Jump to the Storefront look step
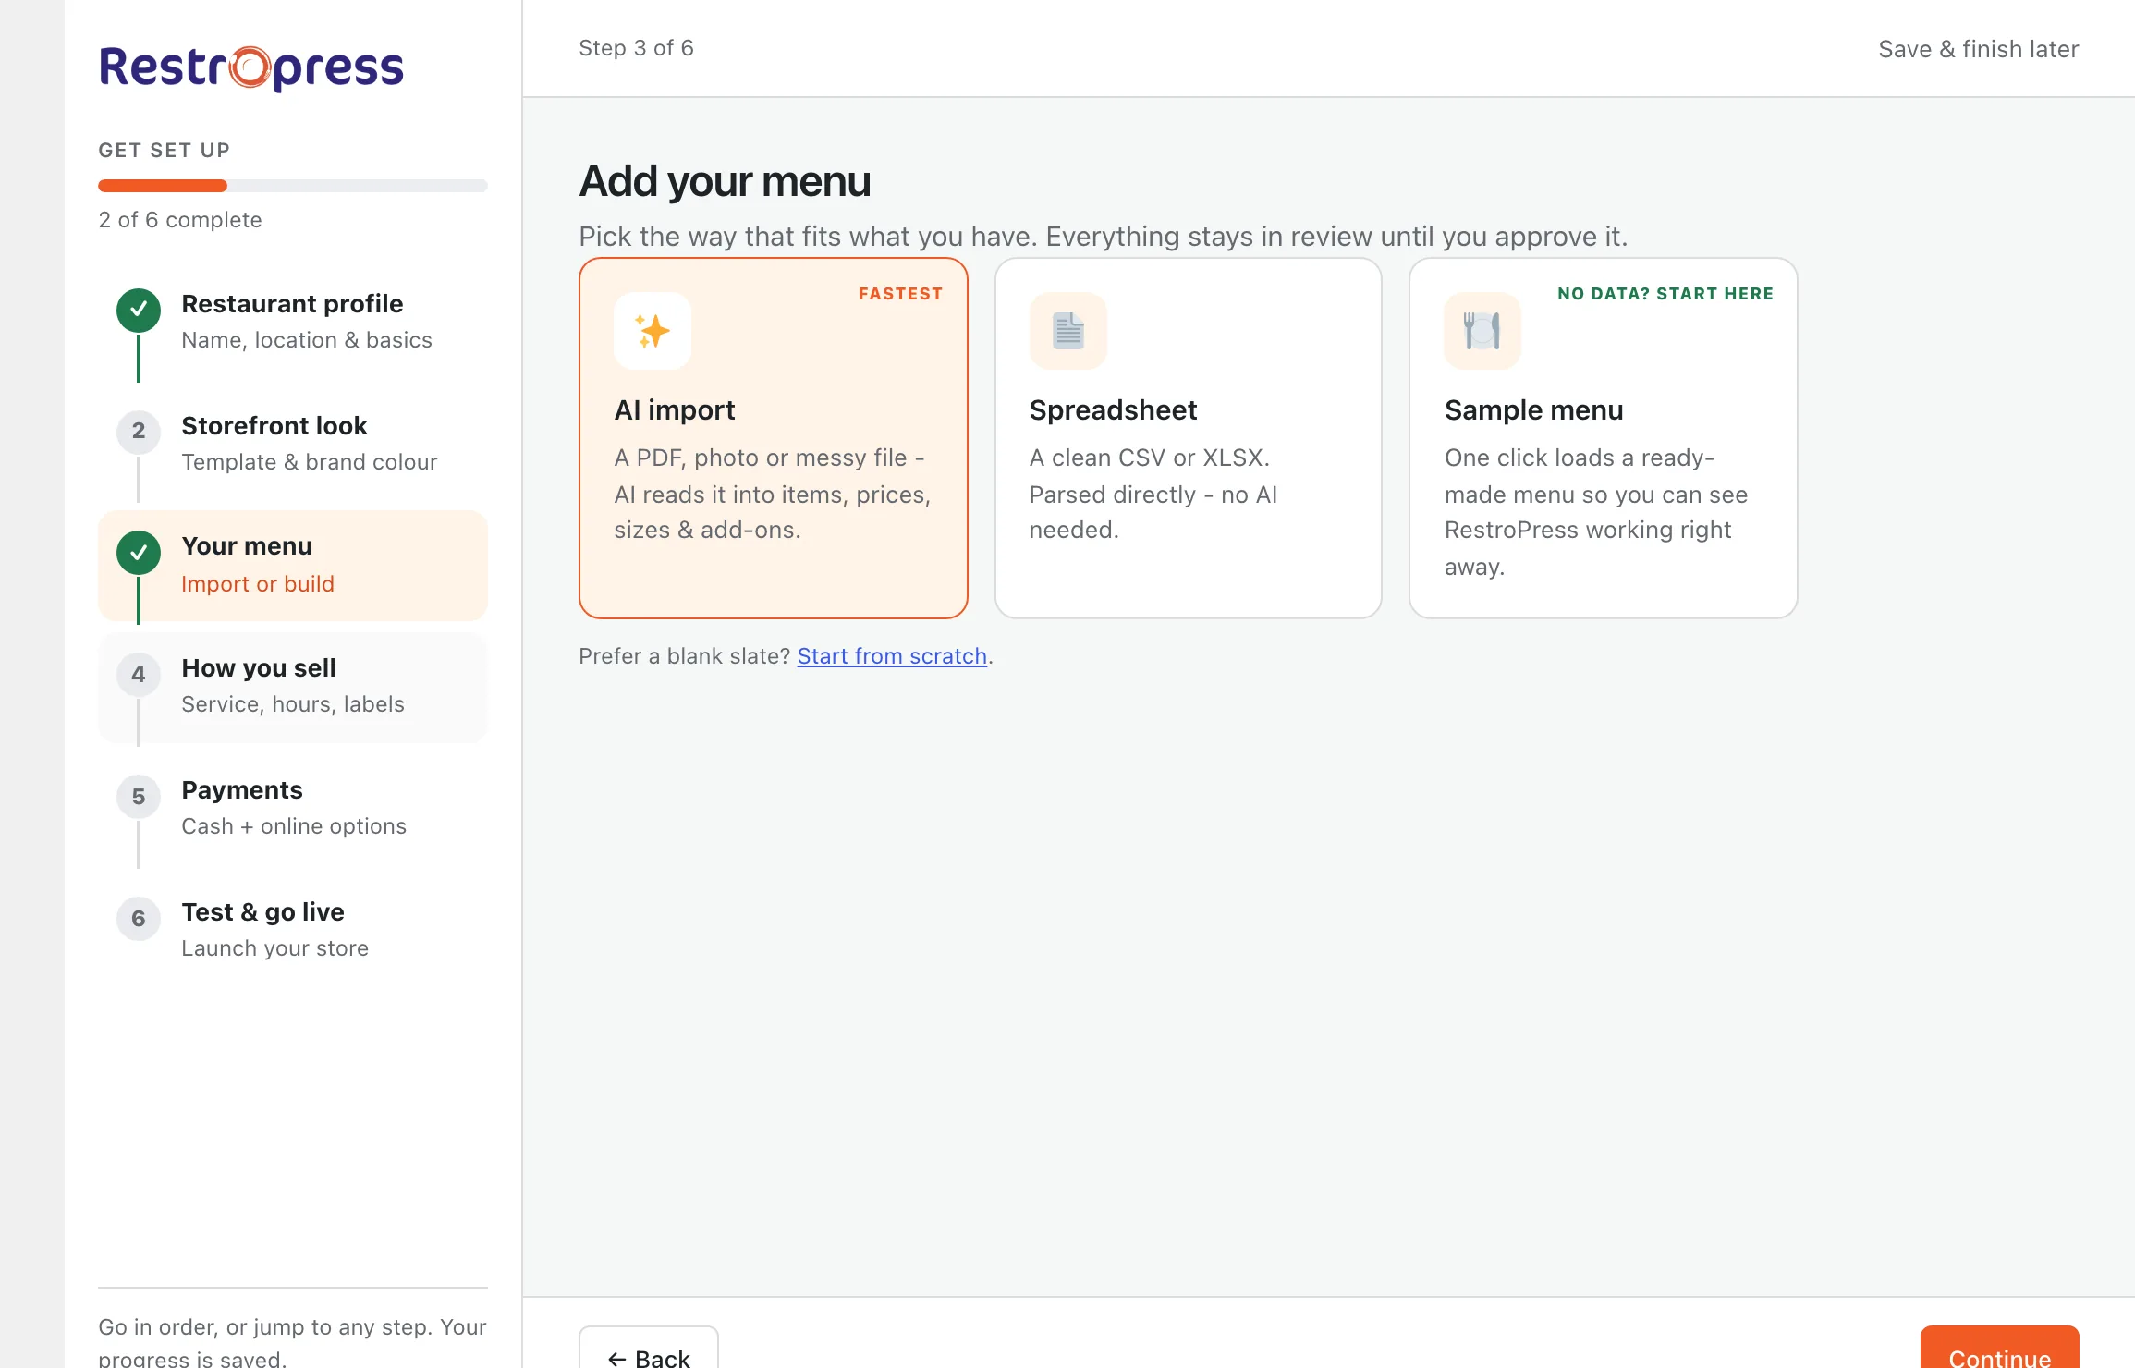The height and width of the screenshot is (1368, 2135). 293,444
